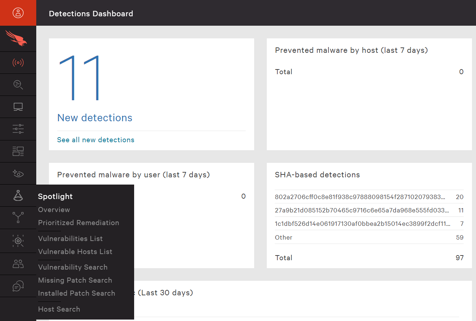Click the Detections Dashboard page title

91,14
